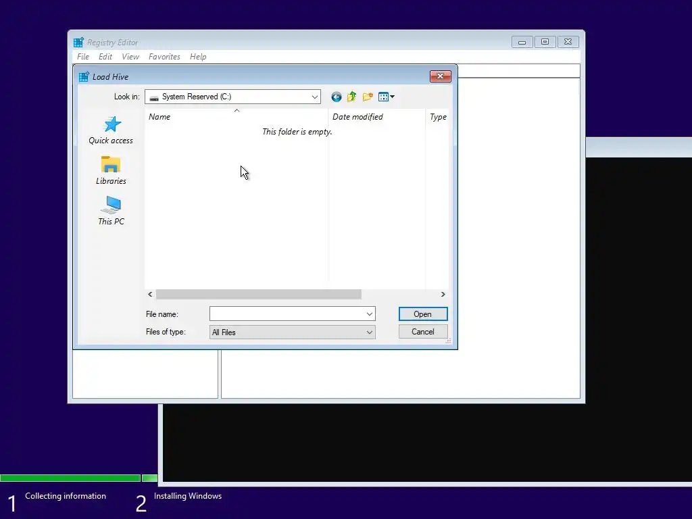Minimize the Registry Editor window
This screenshot has height=519, width=692.
pyautogui.click(x=522, y=42)
